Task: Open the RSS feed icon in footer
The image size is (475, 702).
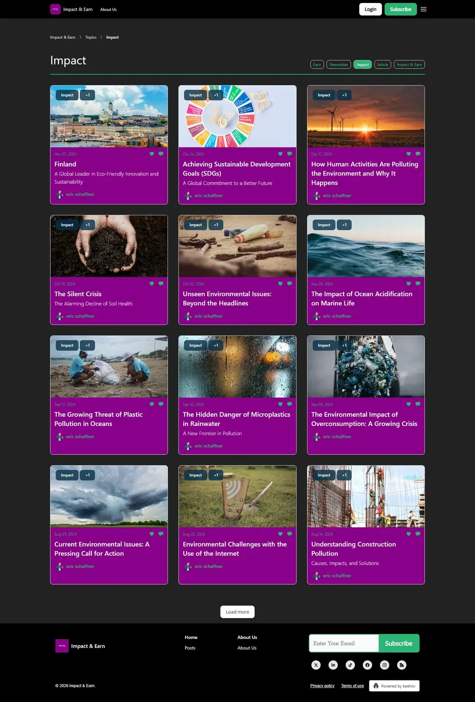Action: (402, 665)
